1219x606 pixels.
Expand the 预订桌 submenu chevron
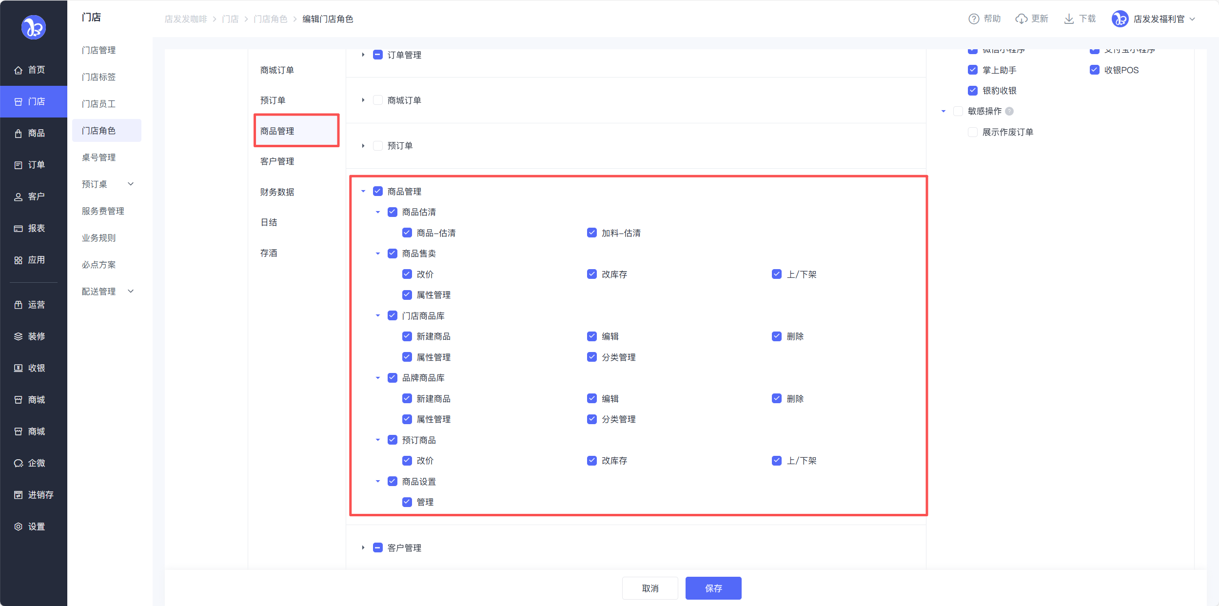pos(131,184)
